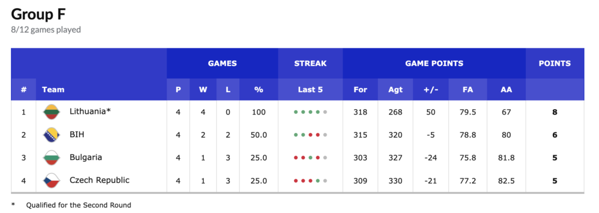This screenshot has width=599, height=213.
Task: Click the BIH flag icon
Action: point(51,135)
